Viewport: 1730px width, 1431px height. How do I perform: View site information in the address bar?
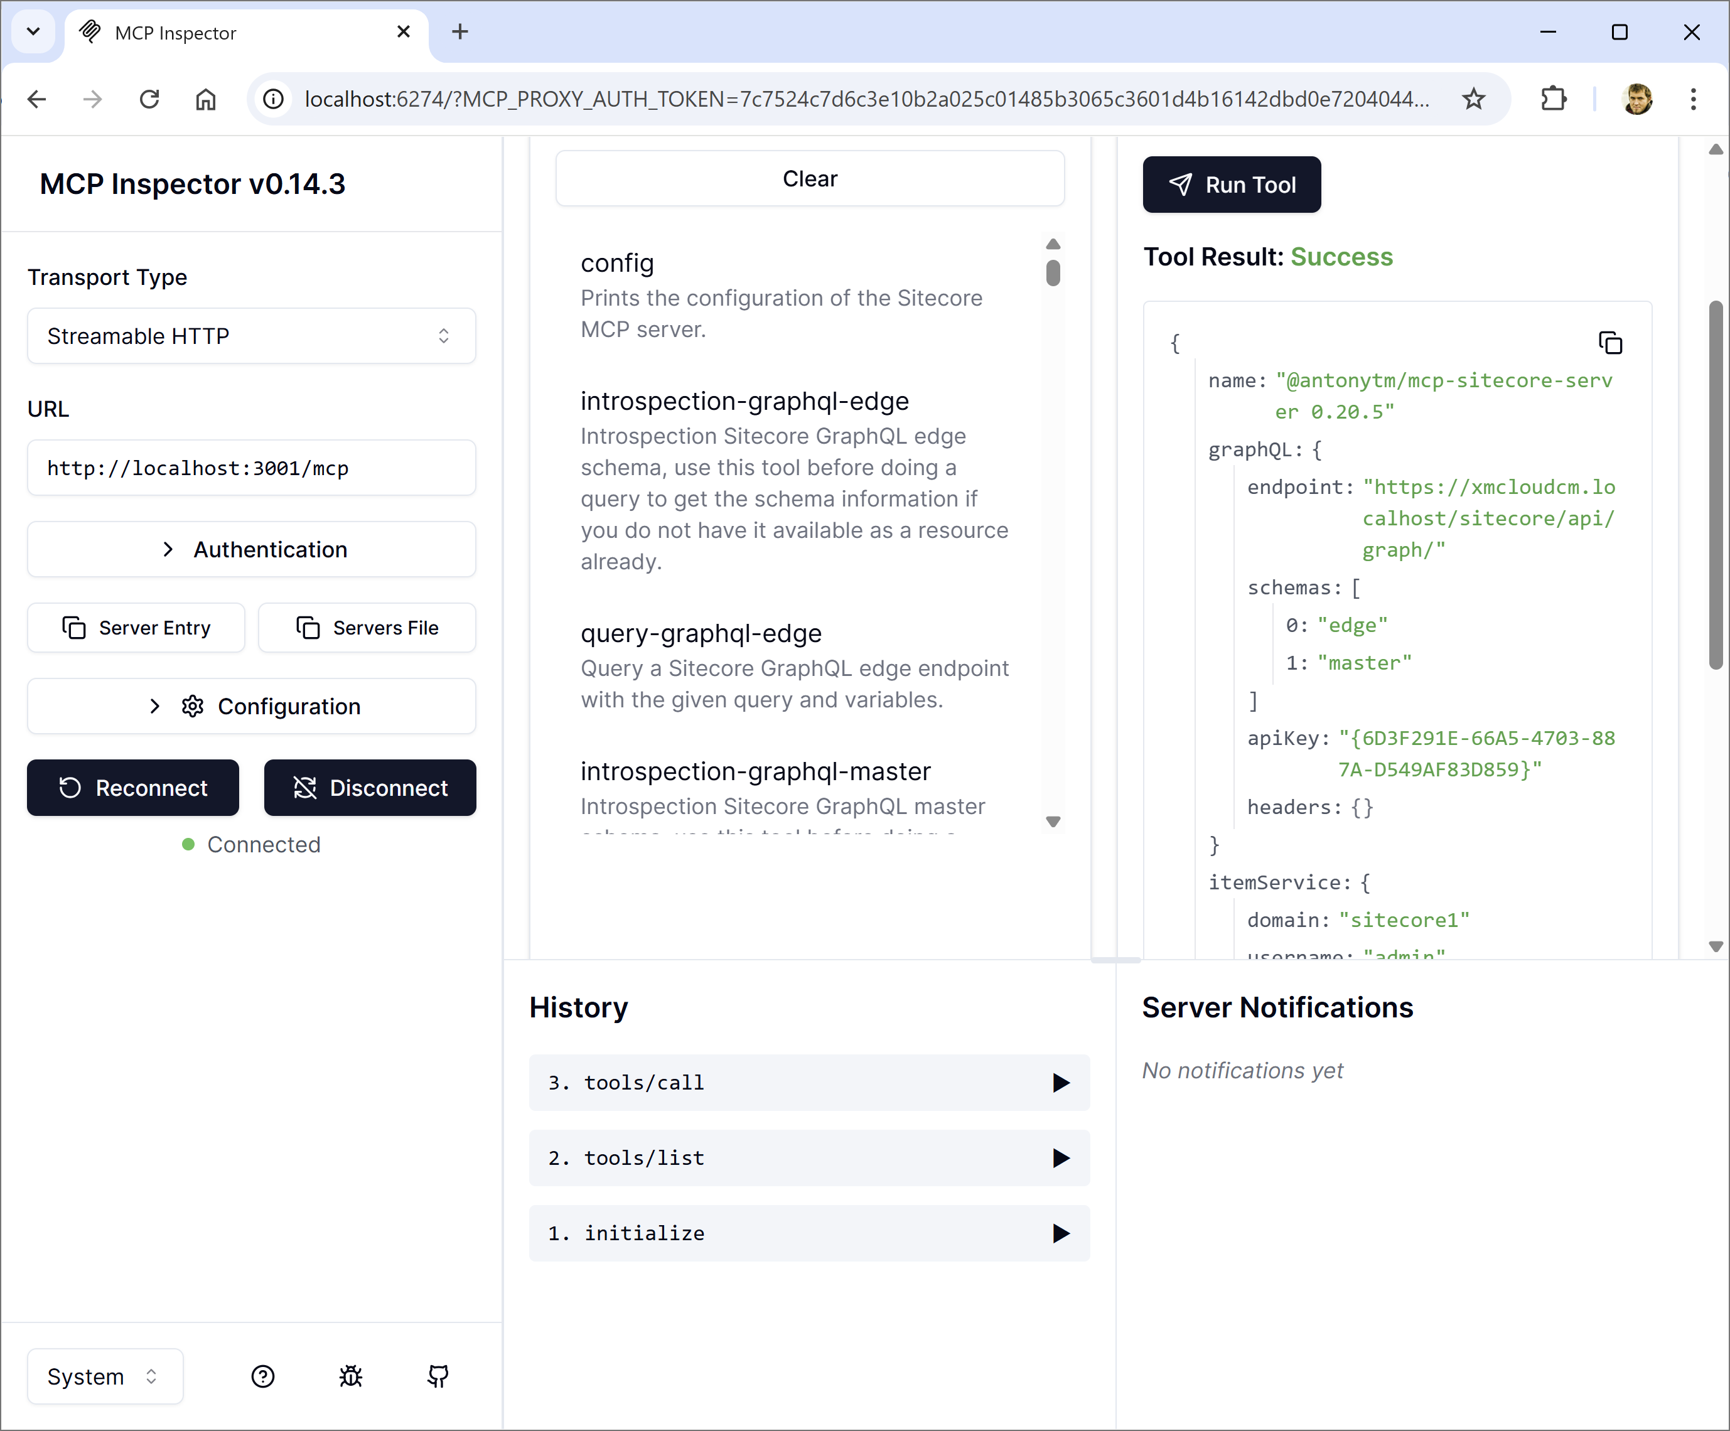click(272, 99)
